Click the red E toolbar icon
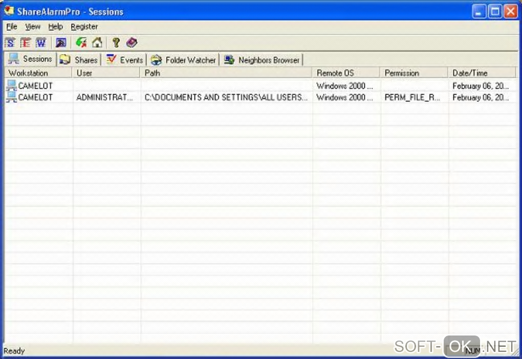The width and height of the screenshot is (522, 359). pyautogui.click(x=25, y=42)
